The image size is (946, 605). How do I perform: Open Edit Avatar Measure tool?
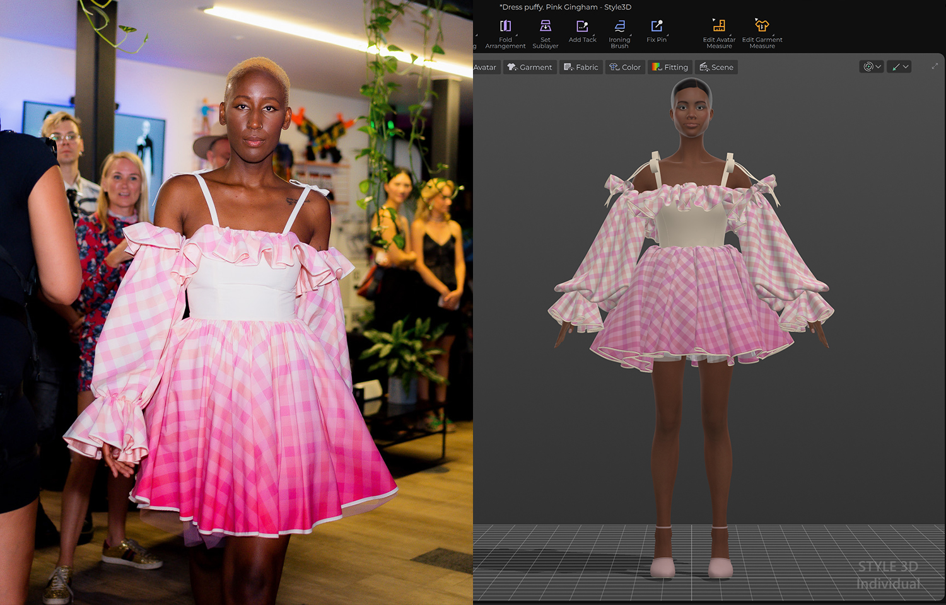(719, 33)
